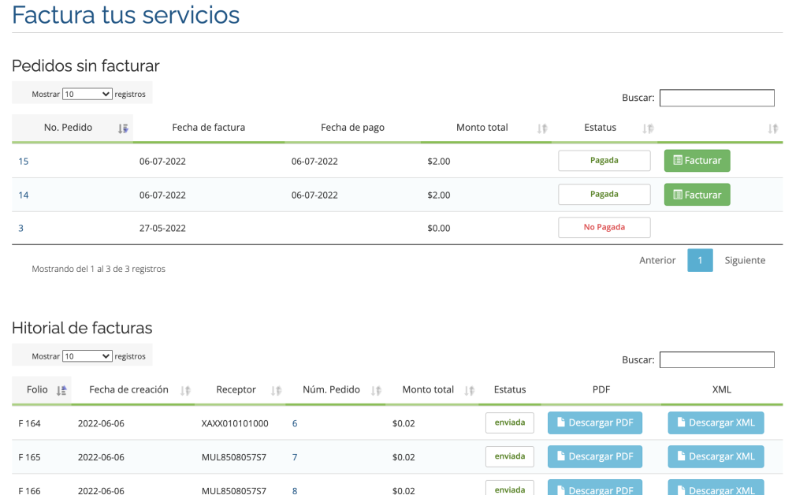This screenshot has height=495, width=807.
Task: Open order number 15 link
Action: pos(23,161)
